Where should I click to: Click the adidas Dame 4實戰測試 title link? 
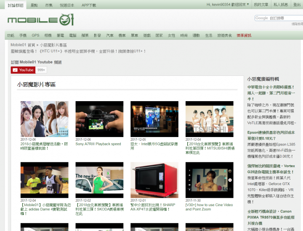(x=45, y=209)
